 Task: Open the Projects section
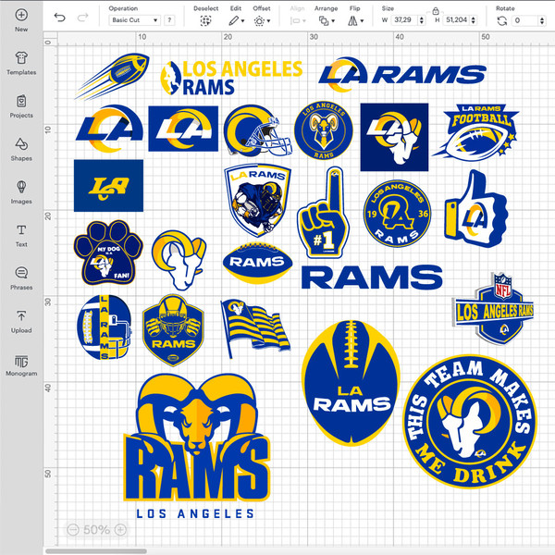pos(21,106)
